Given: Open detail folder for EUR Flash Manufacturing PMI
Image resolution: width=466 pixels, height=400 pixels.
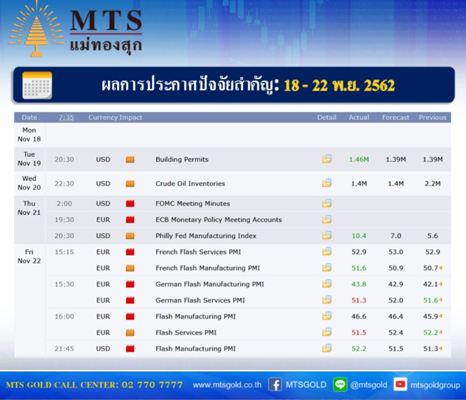Looking at the screenshot, I should click(327, 316).
